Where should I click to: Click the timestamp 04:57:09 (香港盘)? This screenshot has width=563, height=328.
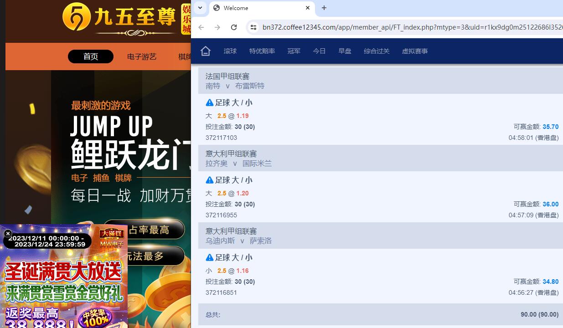534,215
